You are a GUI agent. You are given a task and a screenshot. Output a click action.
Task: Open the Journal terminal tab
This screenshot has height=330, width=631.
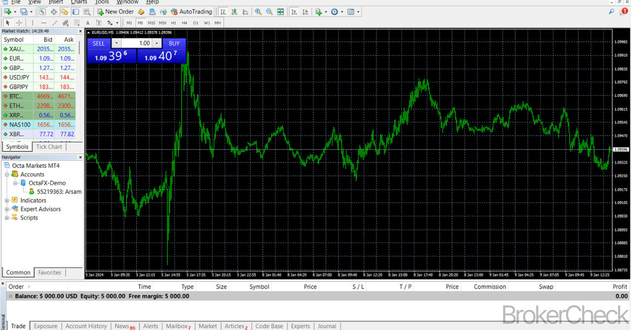click(327, 326)
